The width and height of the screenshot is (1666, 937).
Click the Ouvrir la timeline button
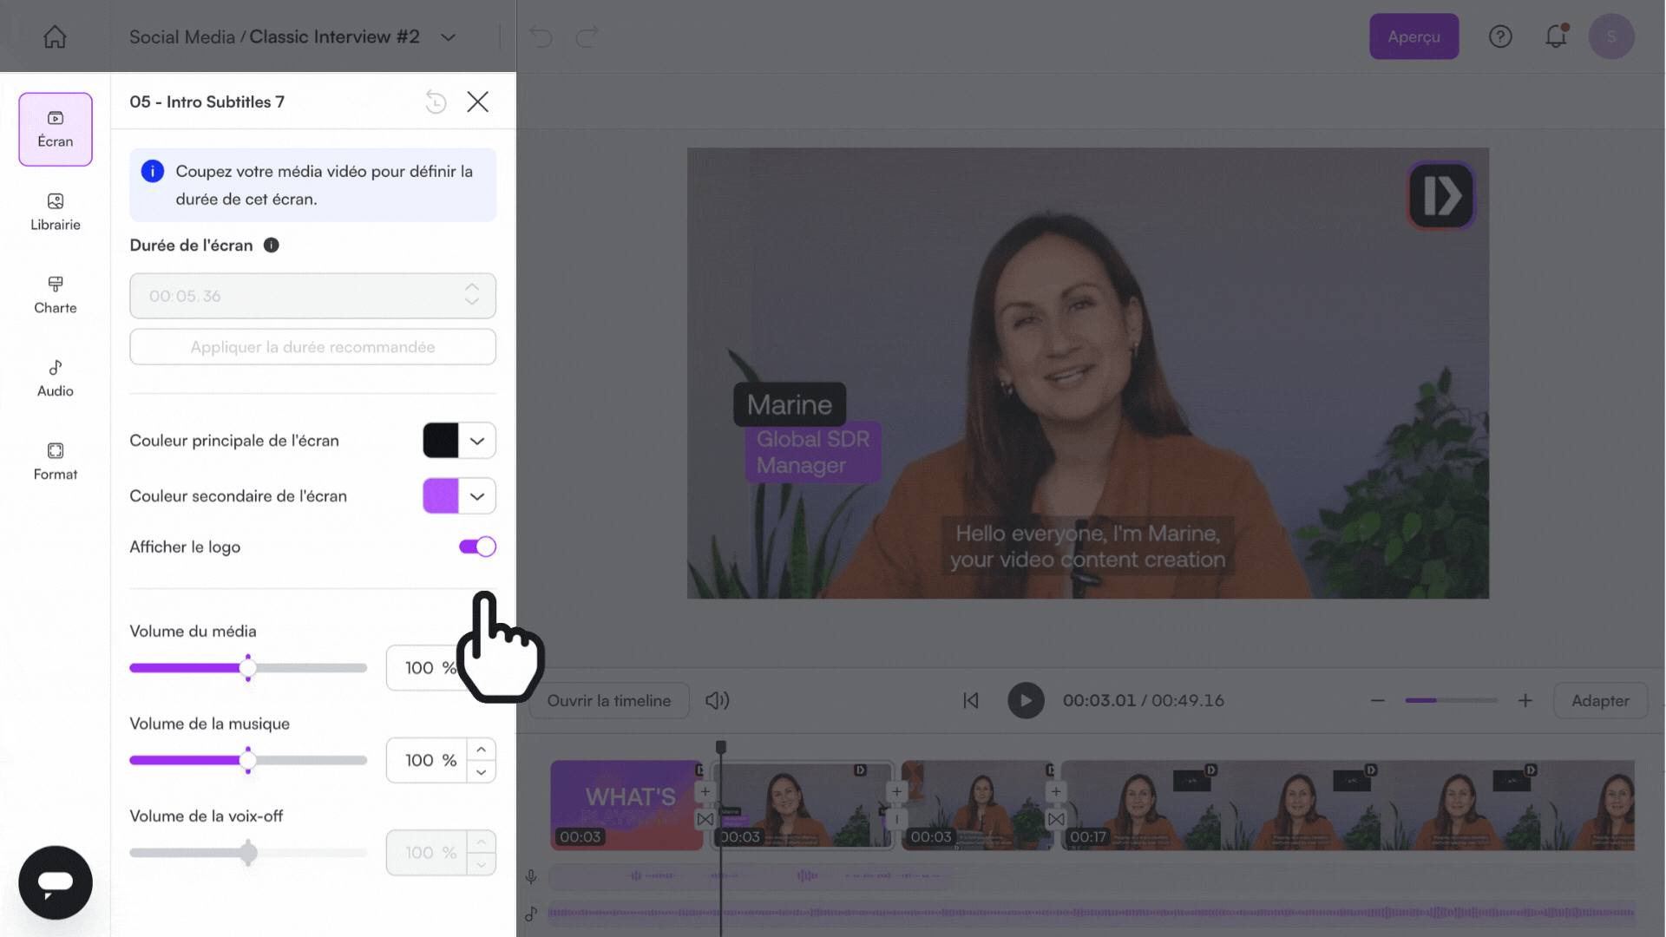coord(608,700)
